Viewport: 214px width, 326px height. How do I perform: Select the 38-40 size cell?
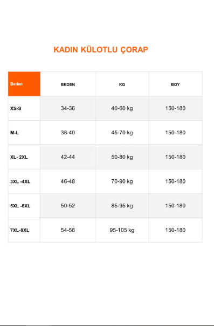(x=68, y=133)
